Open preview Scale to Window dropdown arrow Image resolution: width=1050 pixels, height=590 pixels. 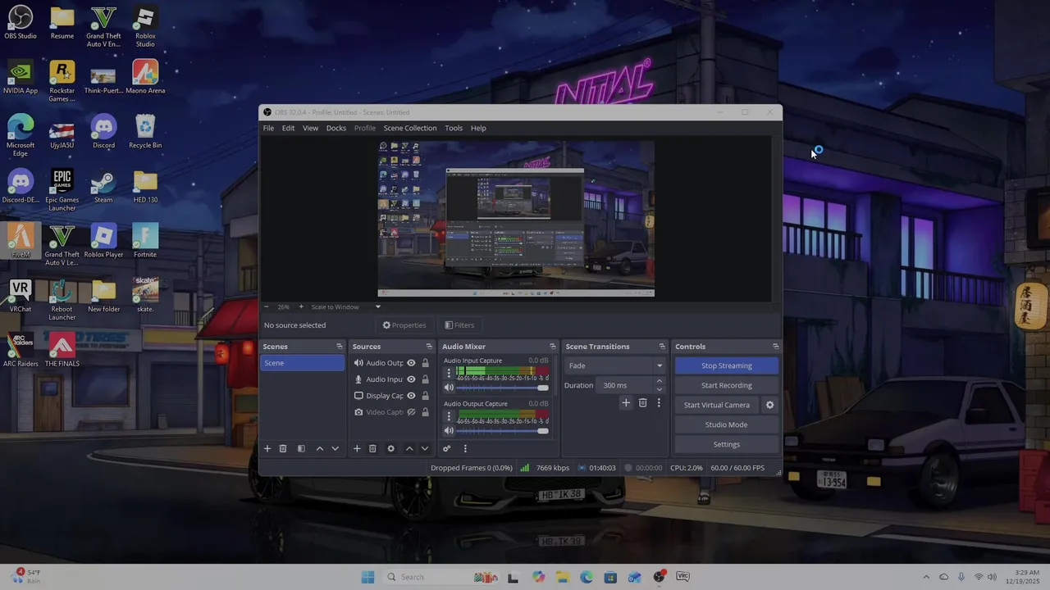pos(378,307)
